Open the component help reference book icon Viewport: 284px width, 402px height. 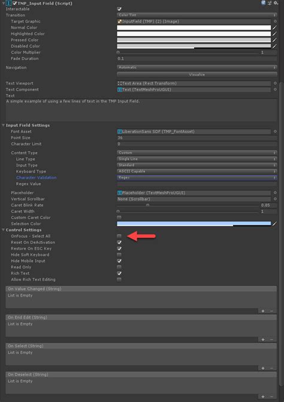tap(264, 3)
